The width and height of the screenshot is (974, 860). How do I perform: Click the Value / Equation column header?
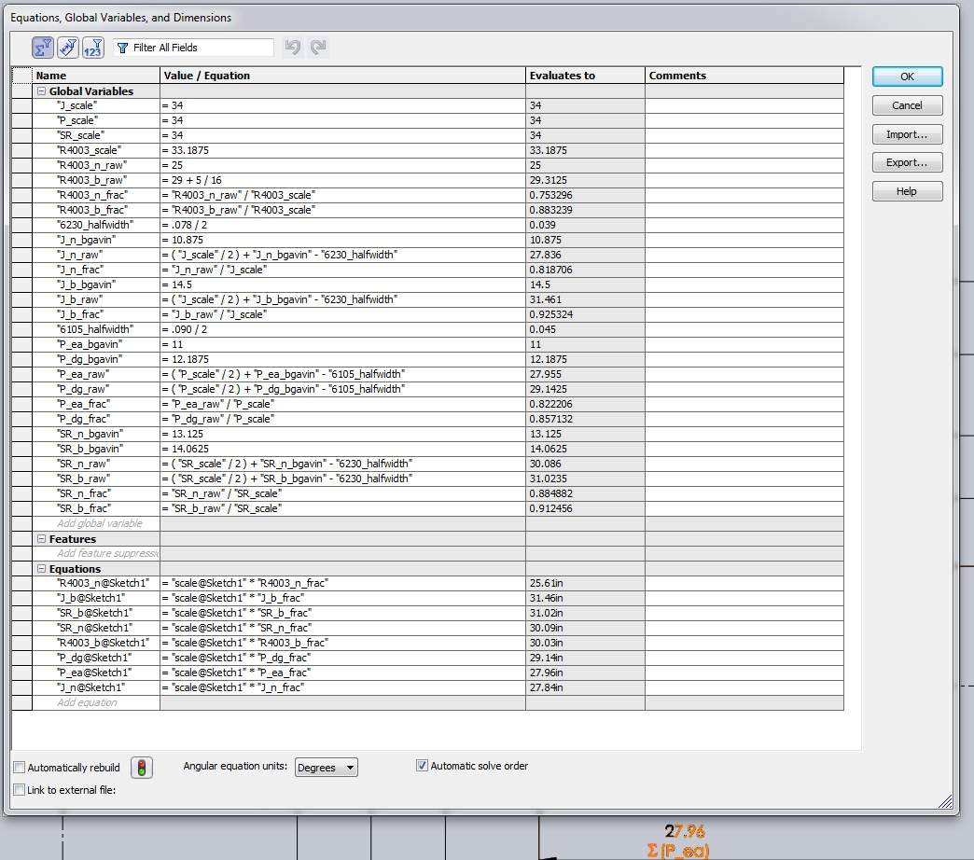[x=342, y=76]
